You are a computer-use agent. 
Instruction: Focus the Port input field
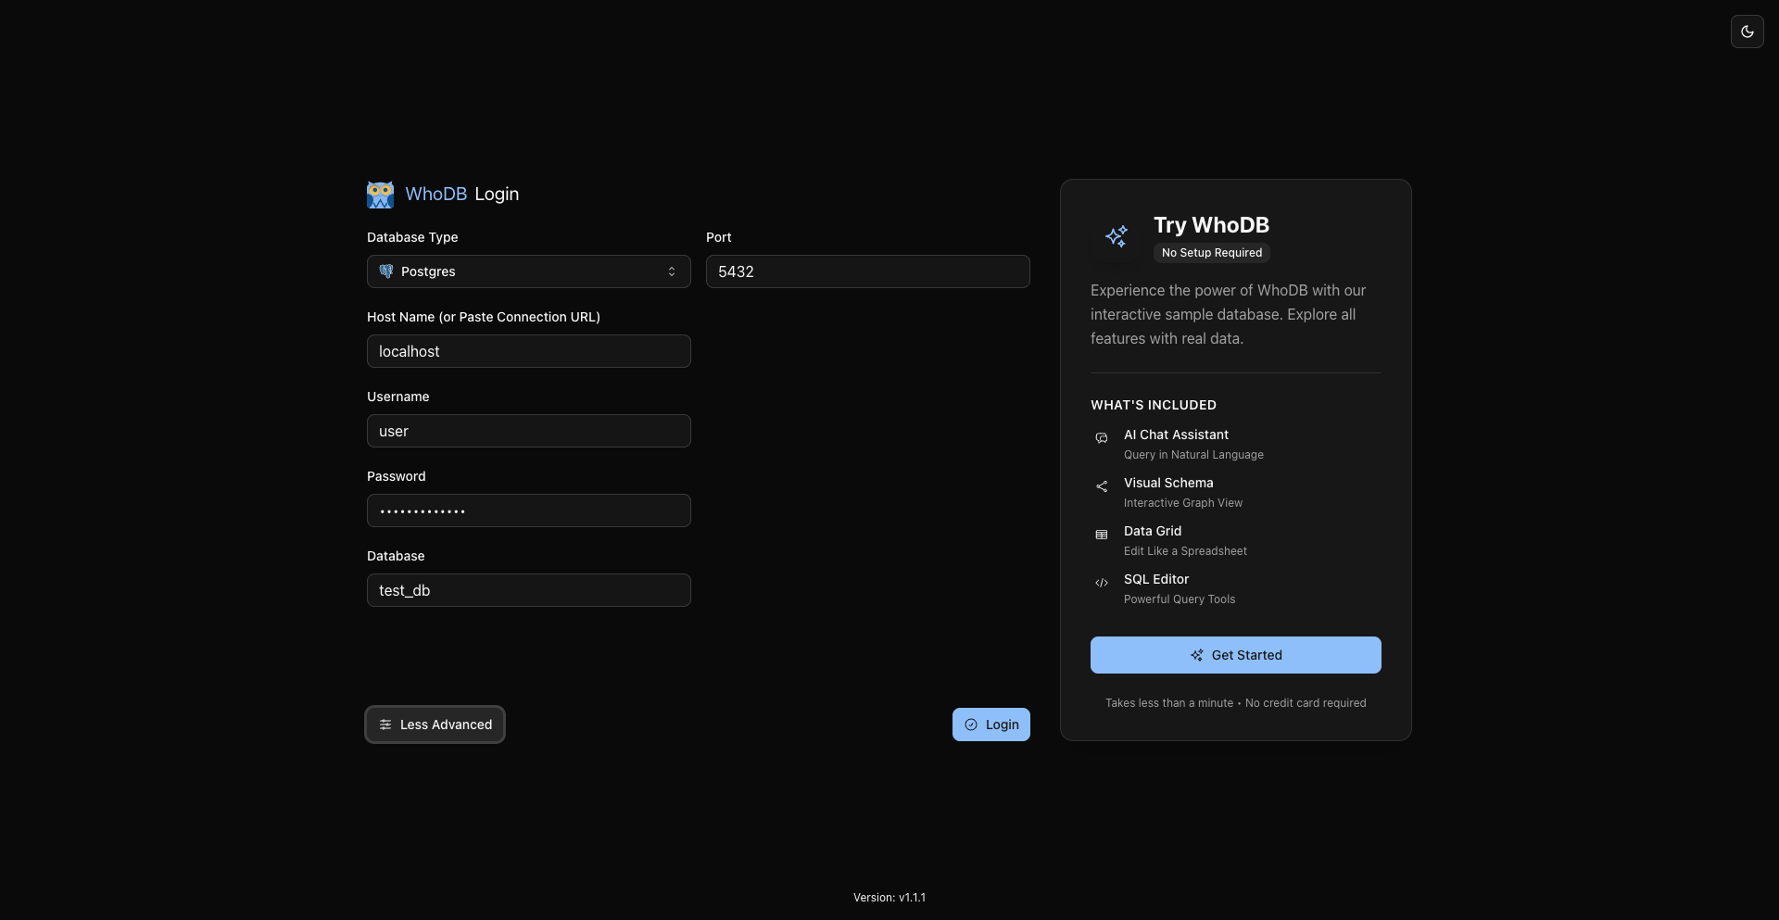(868, 271)
